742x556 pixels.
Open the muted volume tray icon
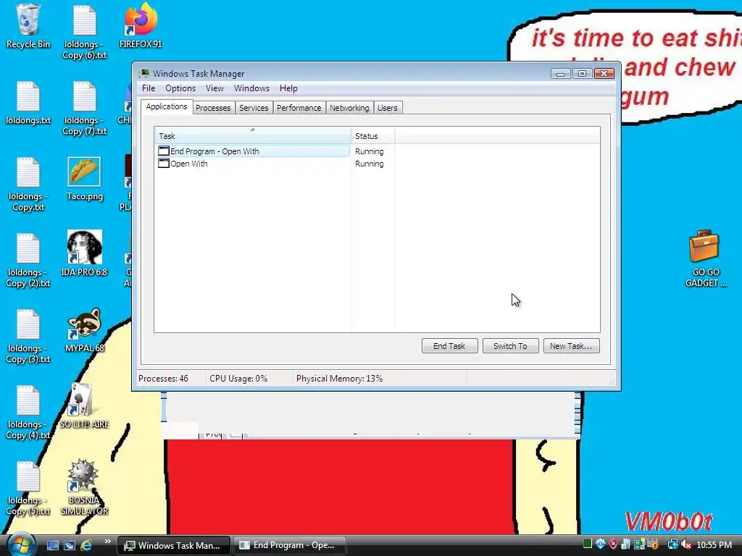(x=687, y=544)
